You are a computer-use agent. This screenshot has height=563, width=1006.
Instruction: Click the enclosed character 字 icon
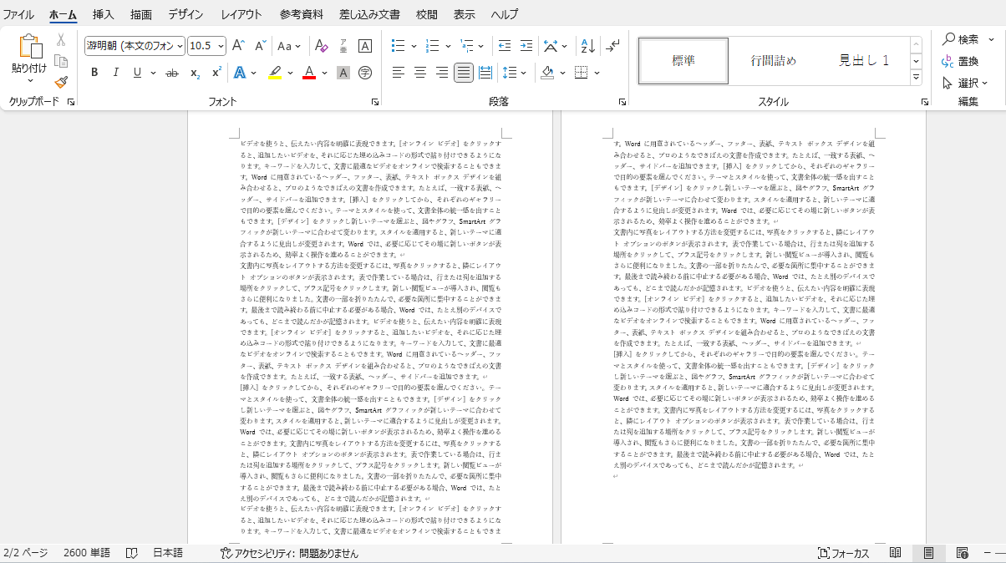tap(365, 73)
